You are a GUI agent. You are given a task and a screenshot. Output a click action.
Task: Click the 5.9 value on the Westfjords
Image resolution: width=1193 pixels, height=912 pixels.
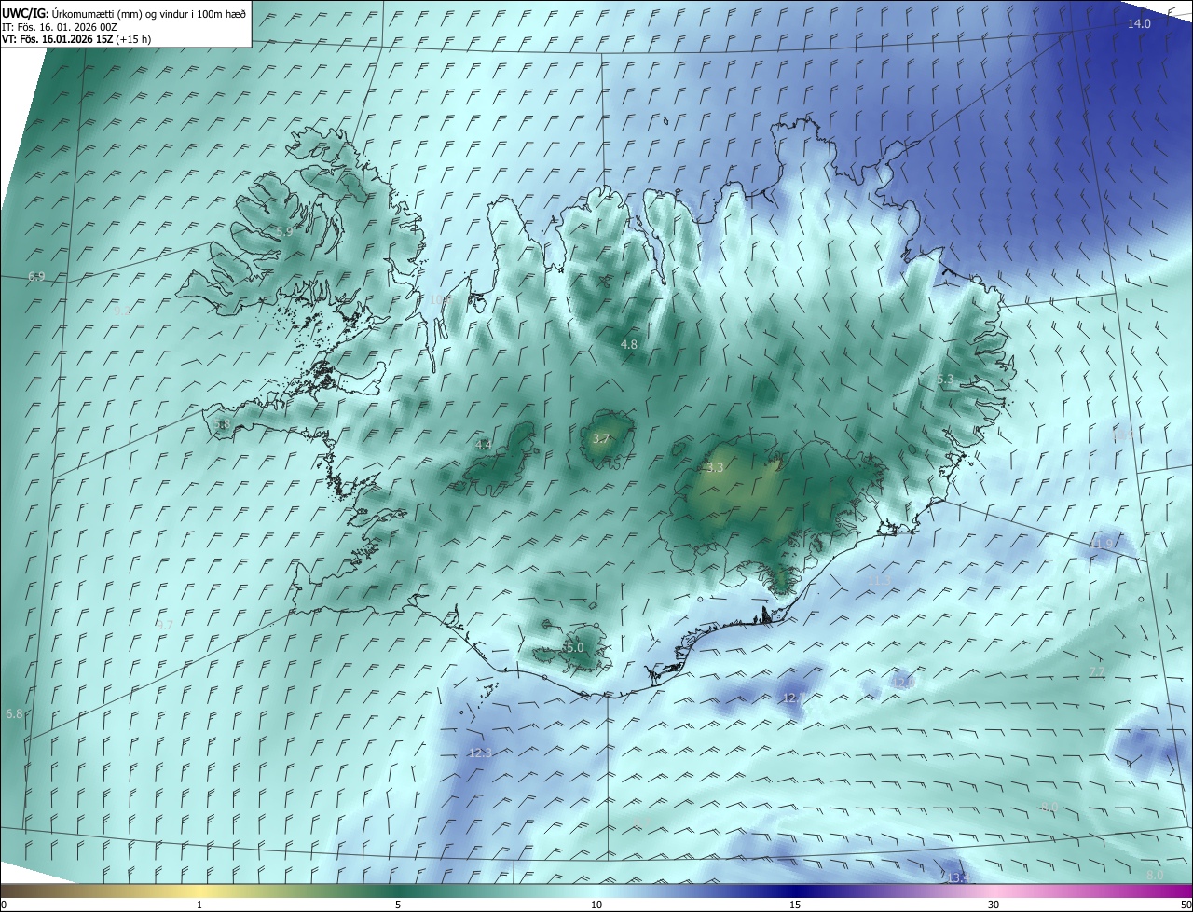(284, 230)
